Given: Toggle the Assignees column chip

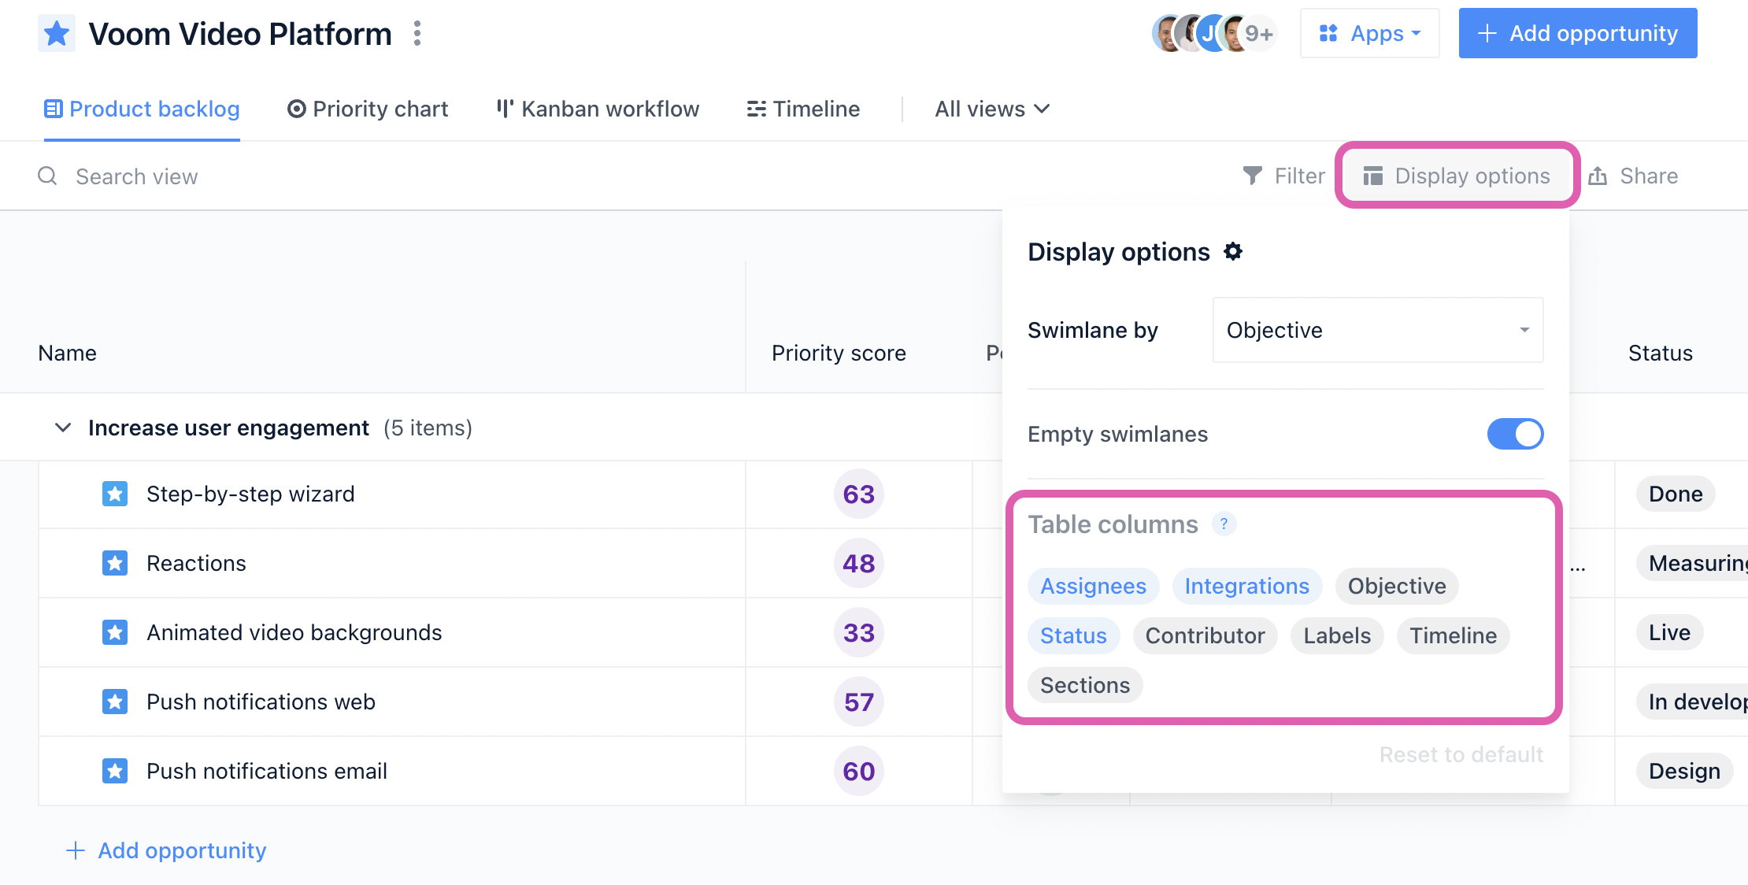Looking at the screenshot, I should coord(1093,586).
